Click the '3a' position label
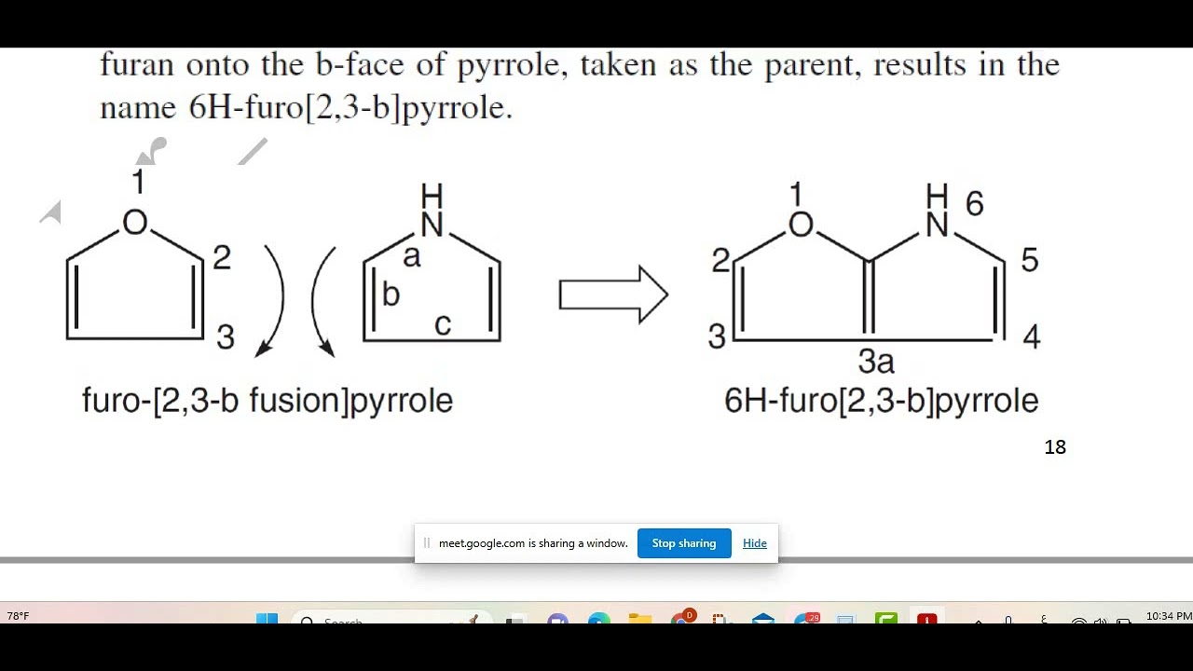The height and width of the screenshot is (671, 1193). coord(876,362)
